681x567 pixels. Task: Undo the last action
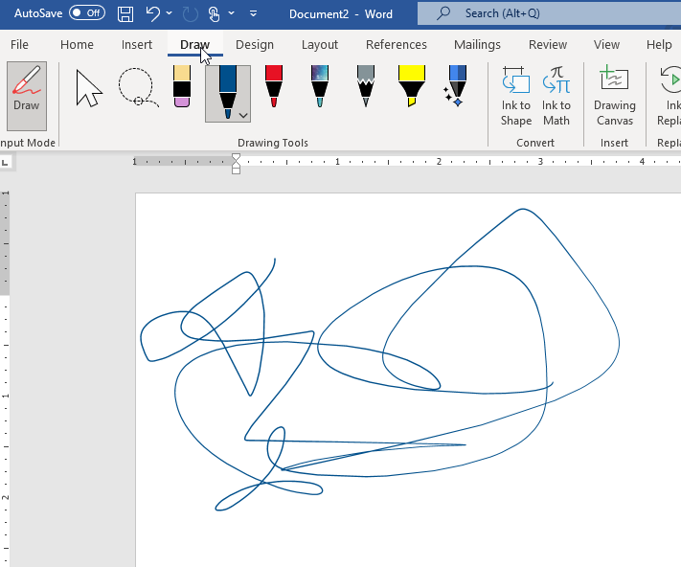153,14
